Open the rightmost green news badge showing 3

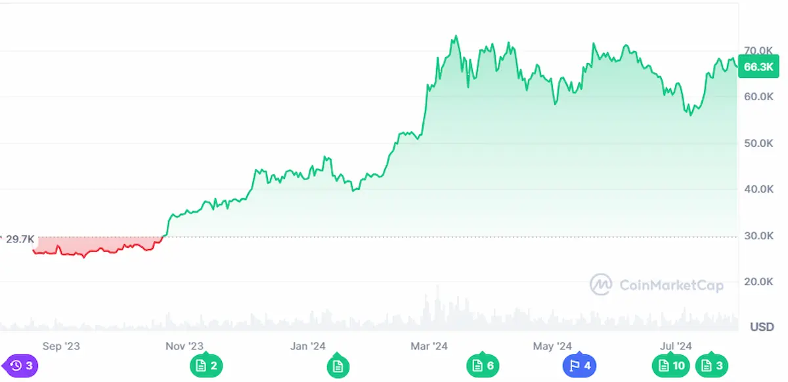[x=713, y=366]
